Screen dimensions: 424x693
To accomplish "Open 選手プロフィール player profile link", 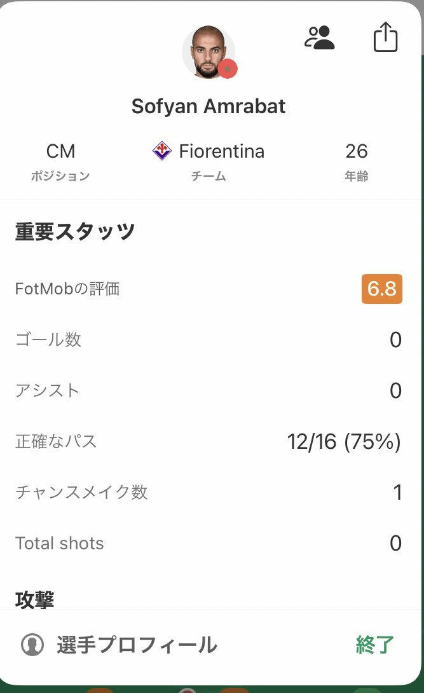I will 137,645.
